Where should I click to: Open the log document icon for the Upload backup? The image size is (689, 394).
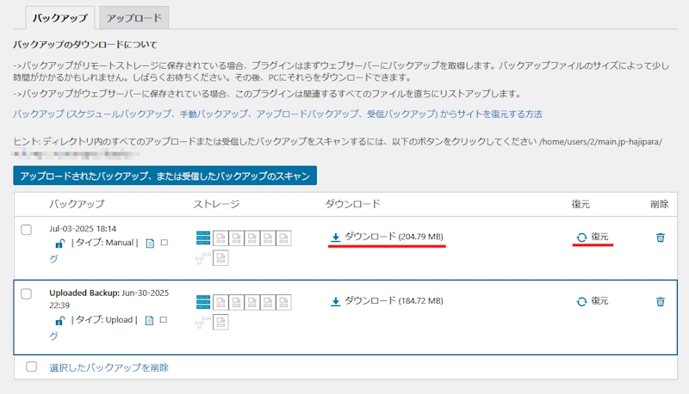(x=149, y=321)
